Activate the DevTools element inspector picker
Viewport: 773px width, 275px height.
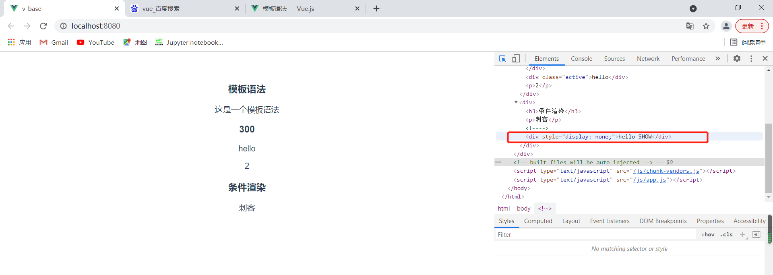tap(502, 59)
